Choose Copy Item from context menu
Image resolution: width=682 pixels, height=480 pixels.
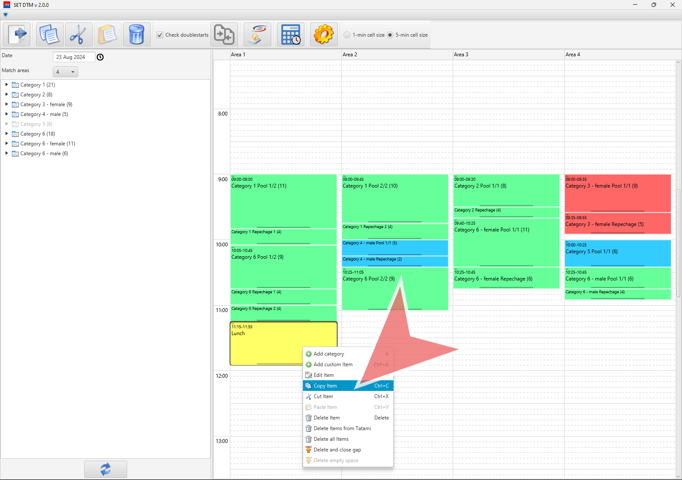(x=325, y=386)
